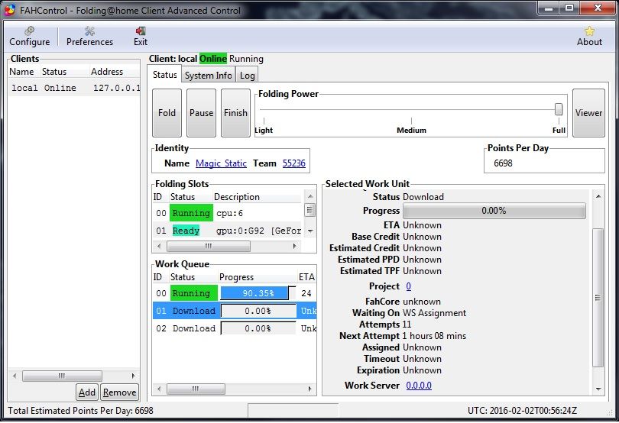Open the team 55236 link
This screenshot has height=423, width=619.
tap(293, 163)
